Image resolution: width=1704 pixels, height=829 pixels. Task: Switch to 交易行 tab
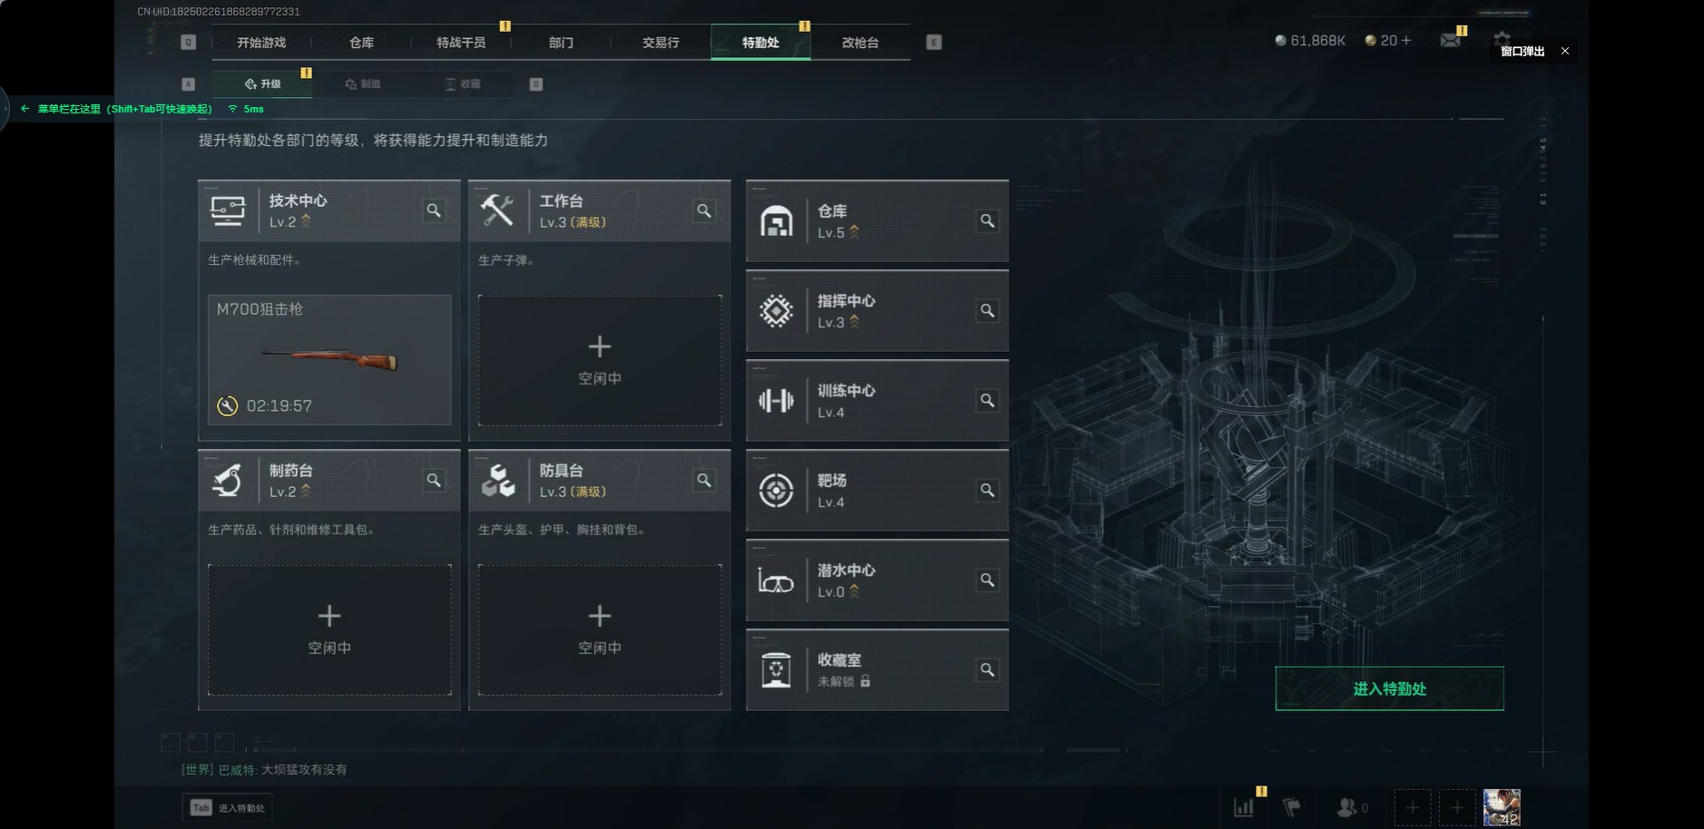tap(661, 43)
